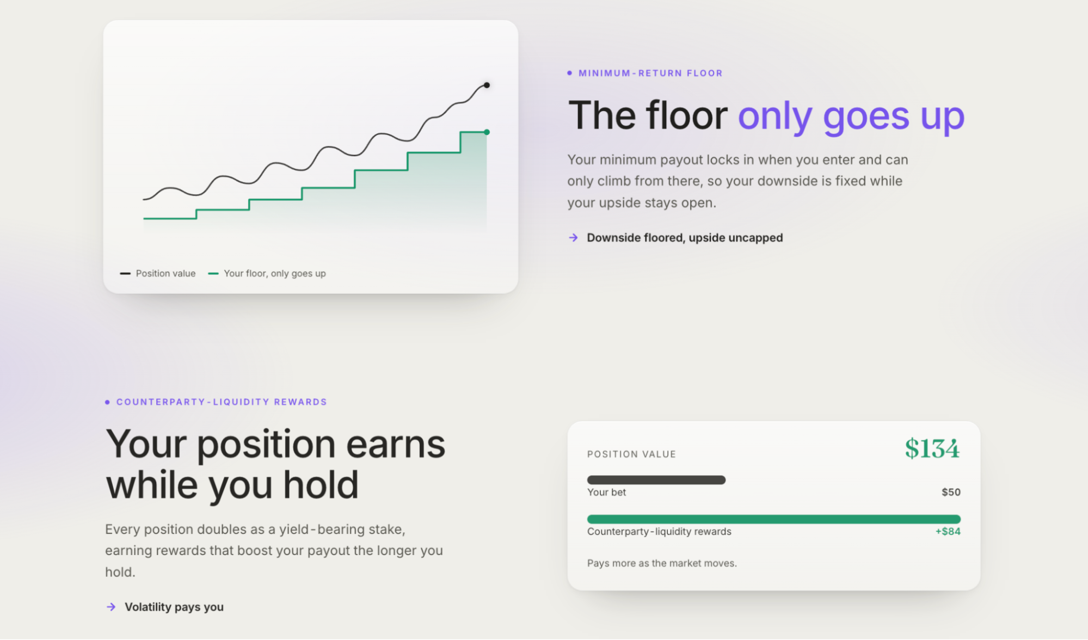Click the green floor legend marker
1088x640 pixels.
click(x=213, y=274)
